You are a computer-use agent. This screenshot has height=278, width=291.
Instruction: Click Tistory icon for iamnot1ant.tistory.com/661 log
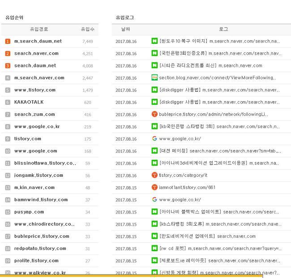154,187
